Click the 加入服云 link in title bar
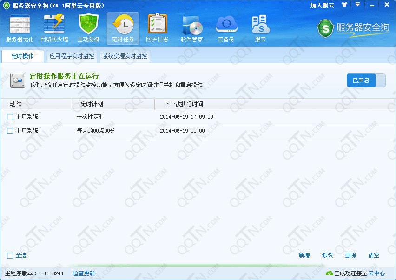 [x=322, y=5]
